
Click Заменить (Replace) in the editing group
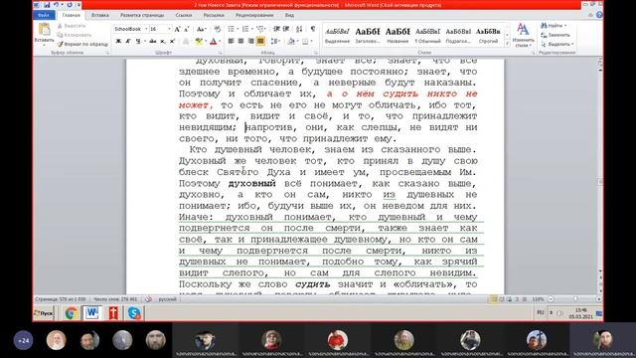(556, 35)
